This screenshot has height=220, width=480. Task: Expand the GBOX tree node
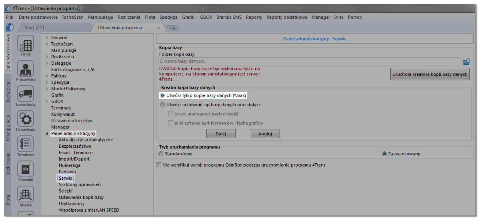[47, 101]
